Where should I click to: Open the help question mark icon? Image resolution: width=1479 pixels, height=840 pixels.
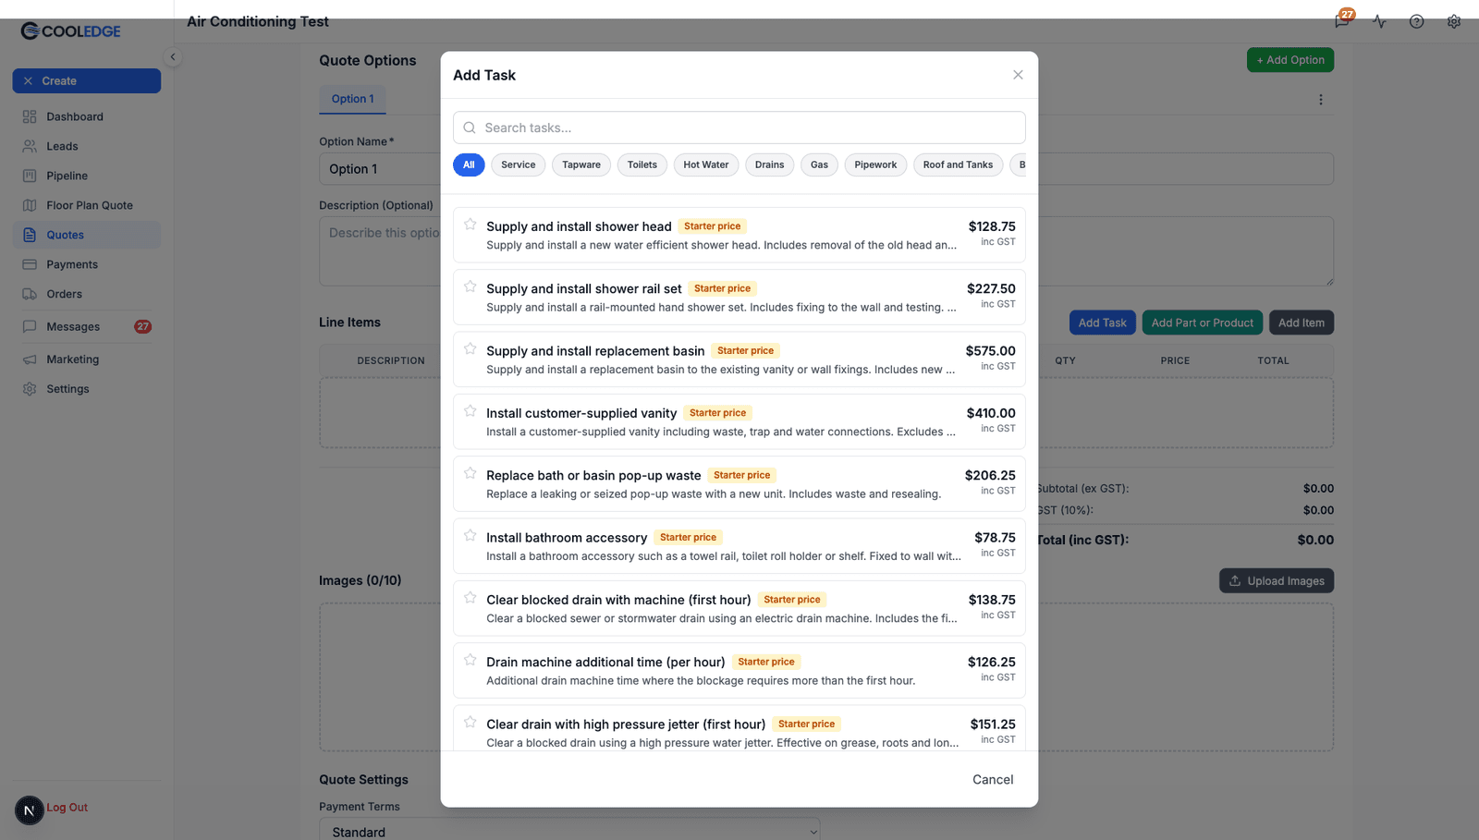(x=1416, y=21)
